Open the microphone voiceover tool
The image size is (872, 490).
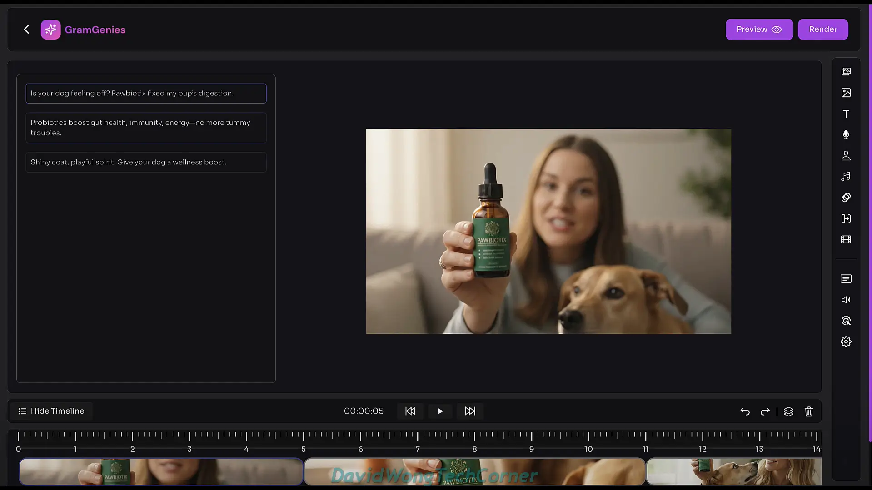pos(846,134)
